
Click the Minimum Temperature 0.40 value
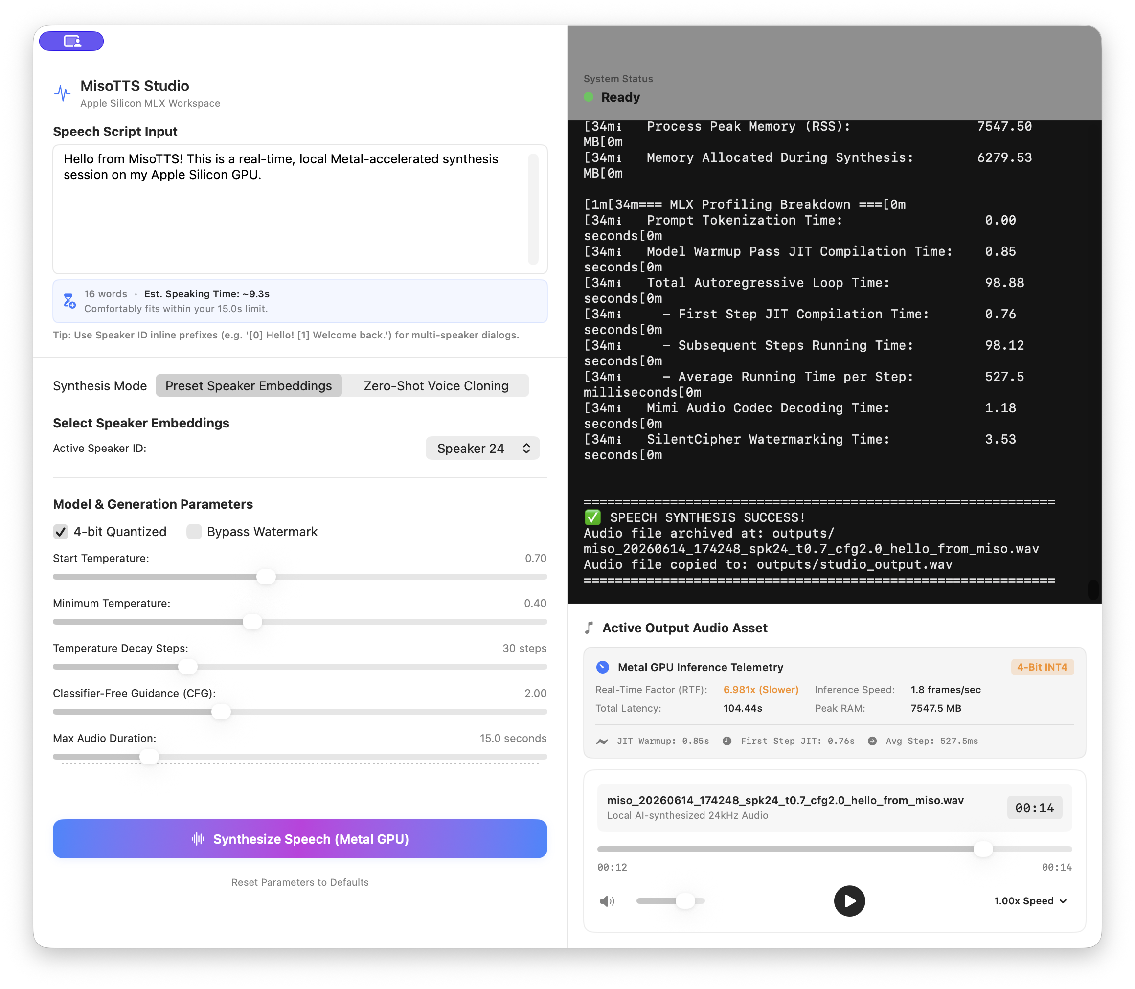pos(535,603)
